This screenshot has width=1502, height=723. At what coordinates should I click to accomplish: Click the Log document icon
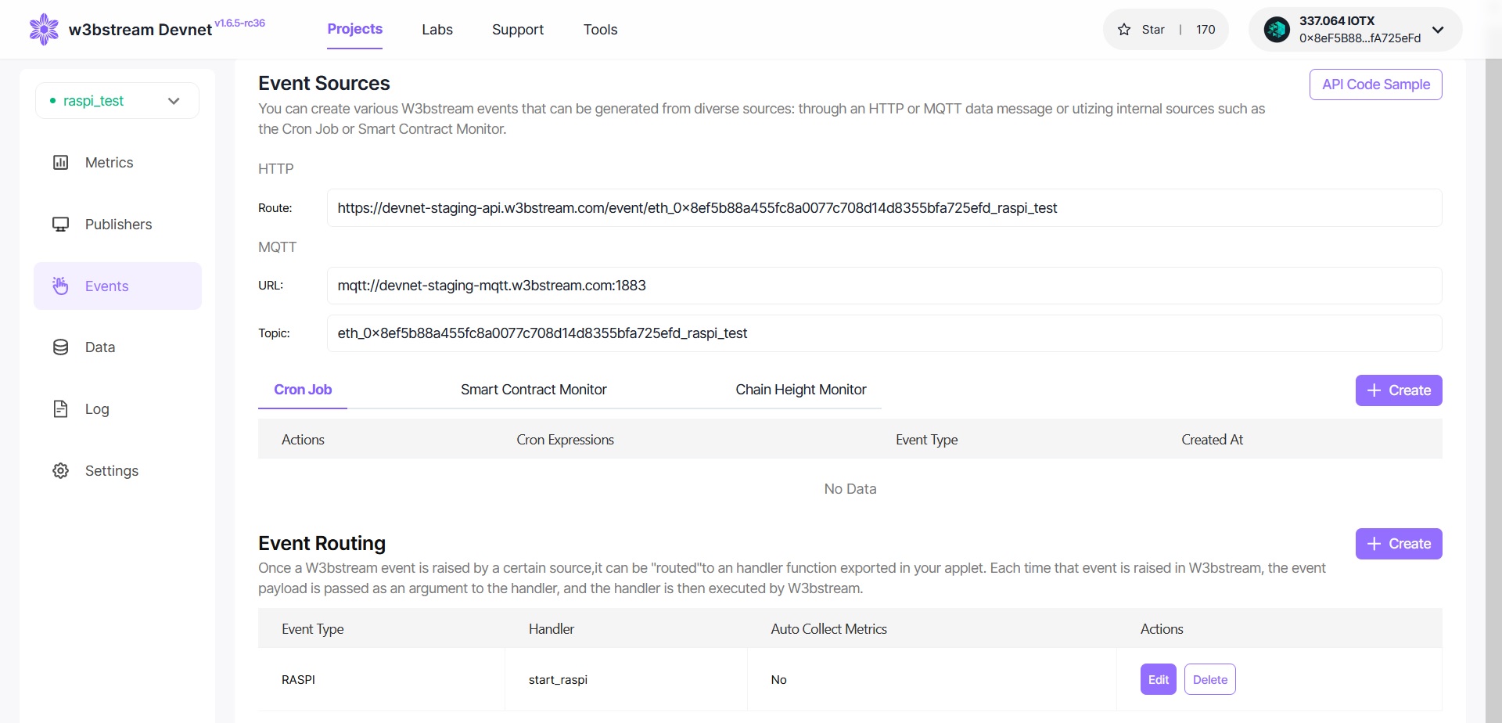[60, 409]
